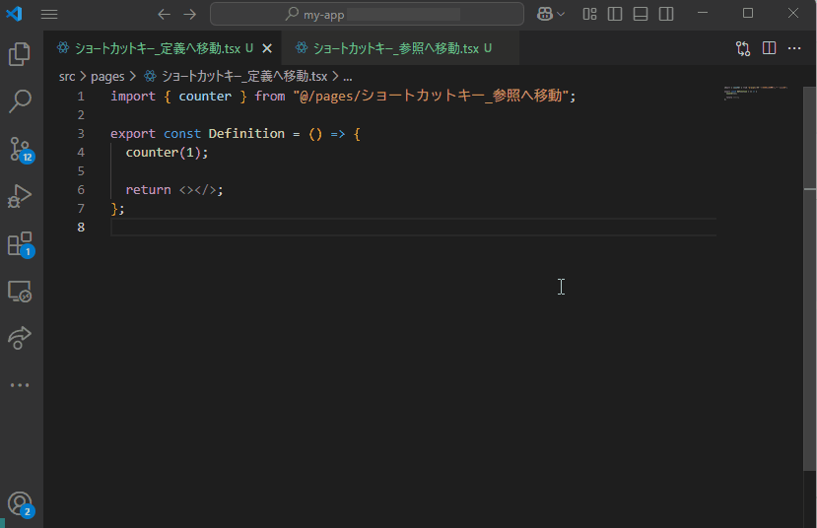Open the Extensions view
Viewport: 817px width, 528px height.
pyautogui.click(x=21, y=244)
